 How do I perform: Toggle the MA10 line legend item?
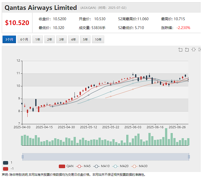click(101, 166)
